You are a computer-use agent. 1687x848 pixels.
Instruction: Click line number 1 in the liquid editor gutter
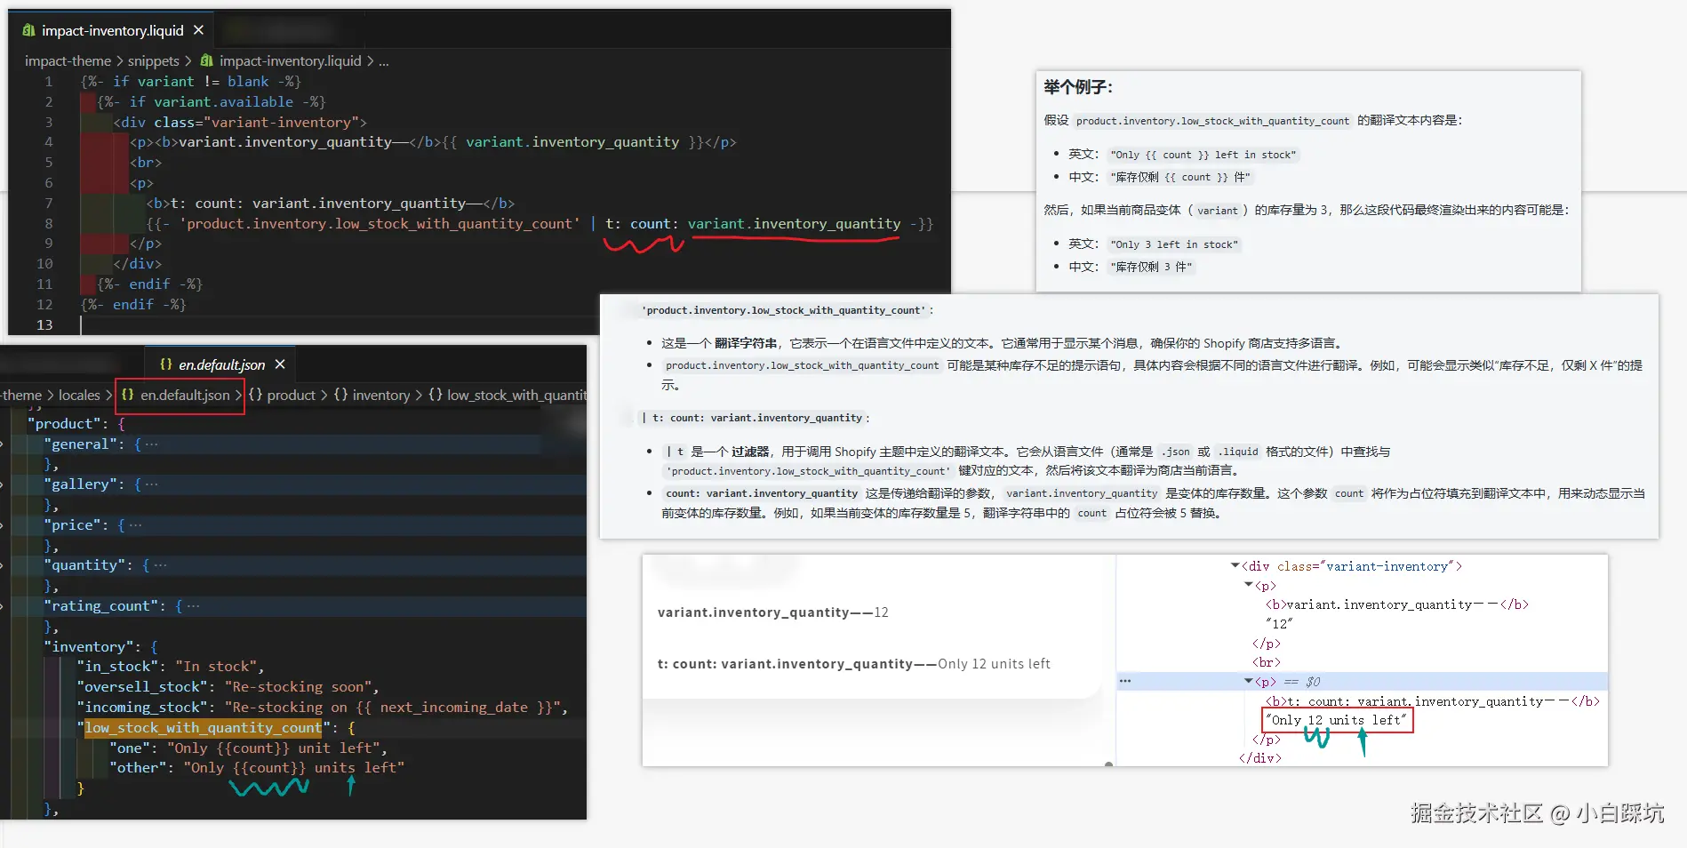click(49, 81)
